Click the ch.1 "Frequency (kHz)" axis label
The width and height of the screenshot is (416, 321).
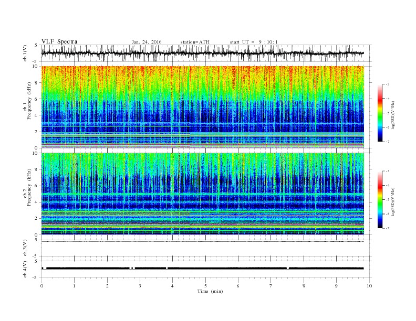pyautogui.click(x=29, y=101)
